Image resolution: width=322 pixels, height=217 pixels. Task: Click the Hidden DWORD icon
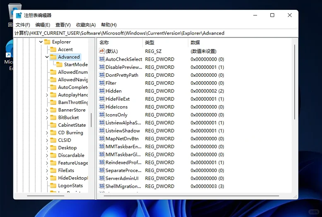pyautogui.click(x=102, y=91)
